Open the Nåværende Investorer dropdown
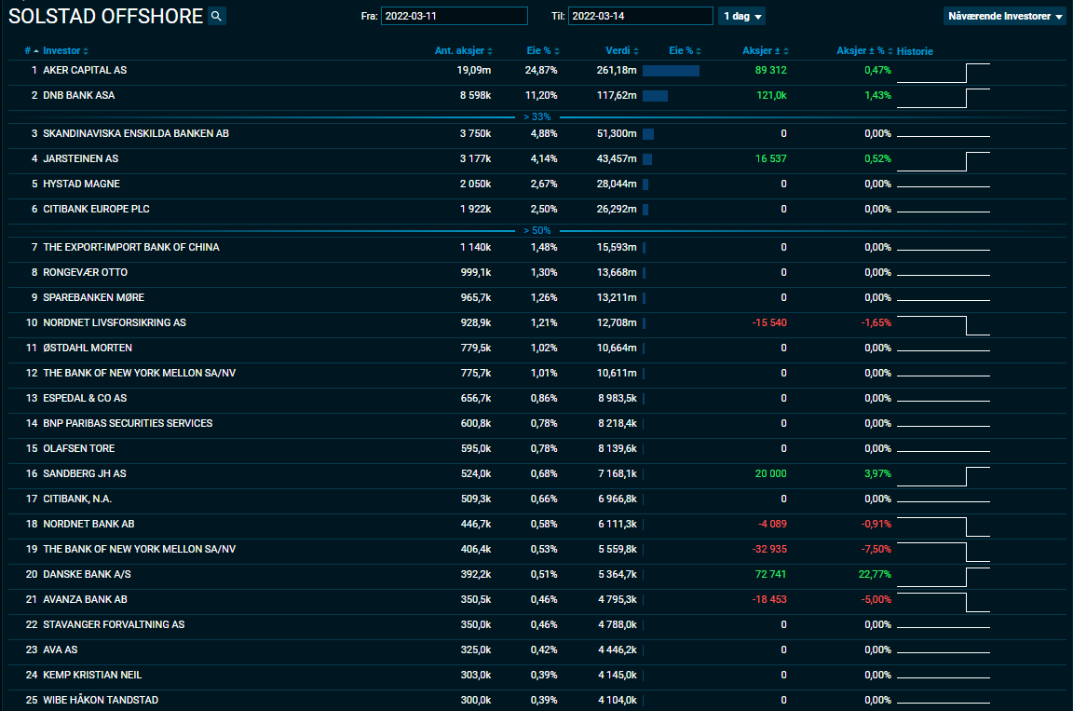The height and width of the screenshot is (711, 1073). point(1004,16)
